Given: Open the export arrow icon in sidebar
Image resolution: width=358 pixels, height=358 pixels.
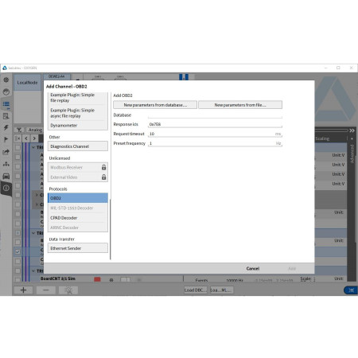Looking at the screenshot, I should tap(6, 152).
